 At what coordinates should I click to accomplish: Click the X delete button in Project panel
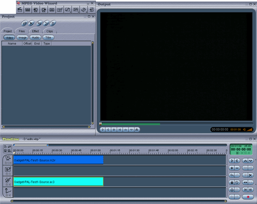click(31, 24)
